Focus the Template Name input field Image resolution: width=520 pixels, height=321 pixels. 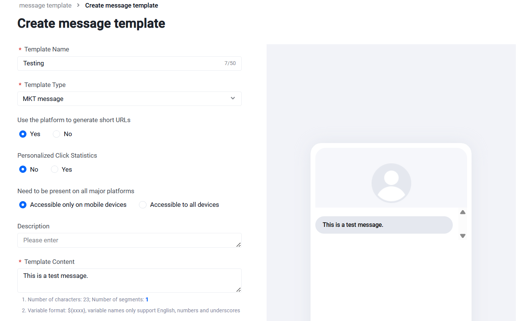click(x=129, y=64)
